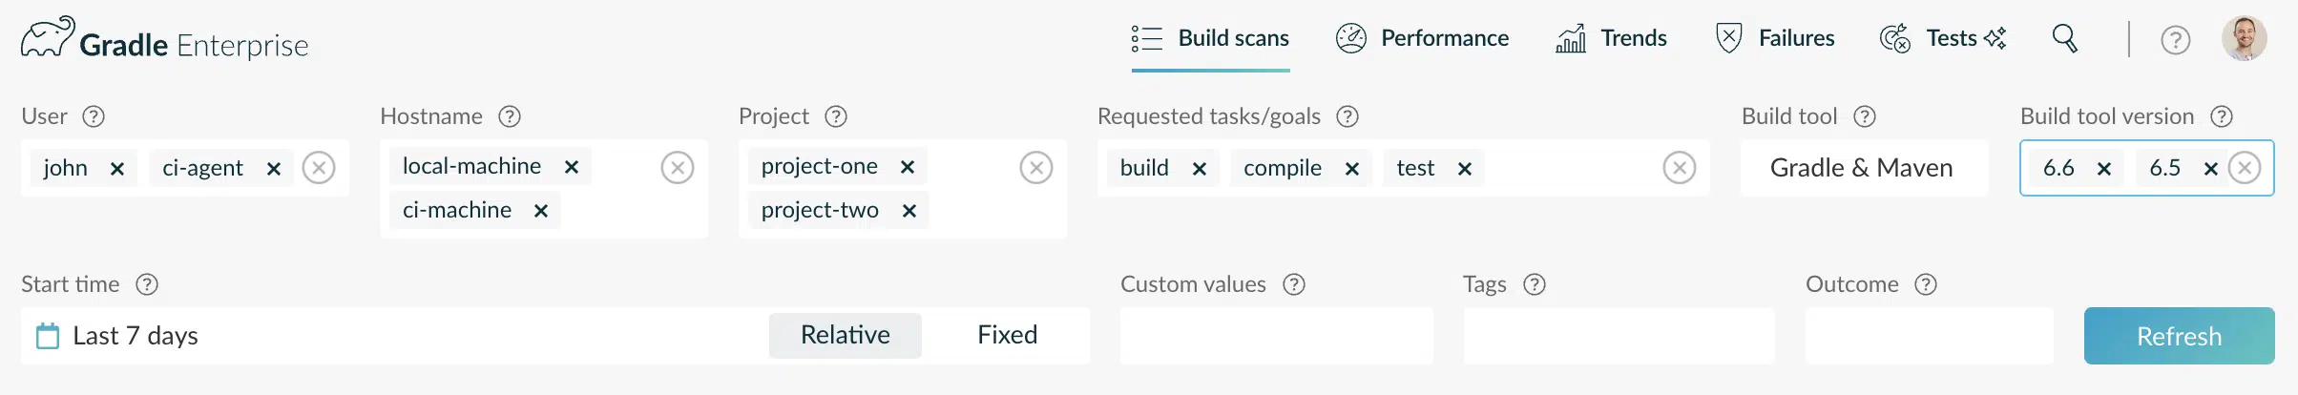Switch to the Failures tab
Screen dimensions: 2298x395
pyautogui.click(x=1775, y=38)
